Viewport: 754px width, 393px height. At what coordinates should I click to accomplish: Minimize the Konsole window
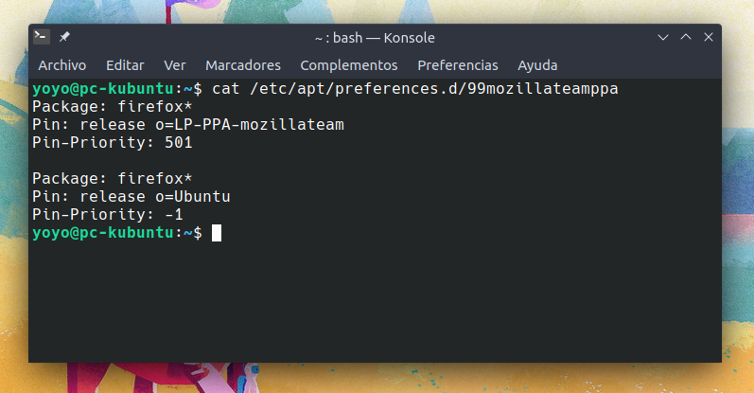pos(664,37)
